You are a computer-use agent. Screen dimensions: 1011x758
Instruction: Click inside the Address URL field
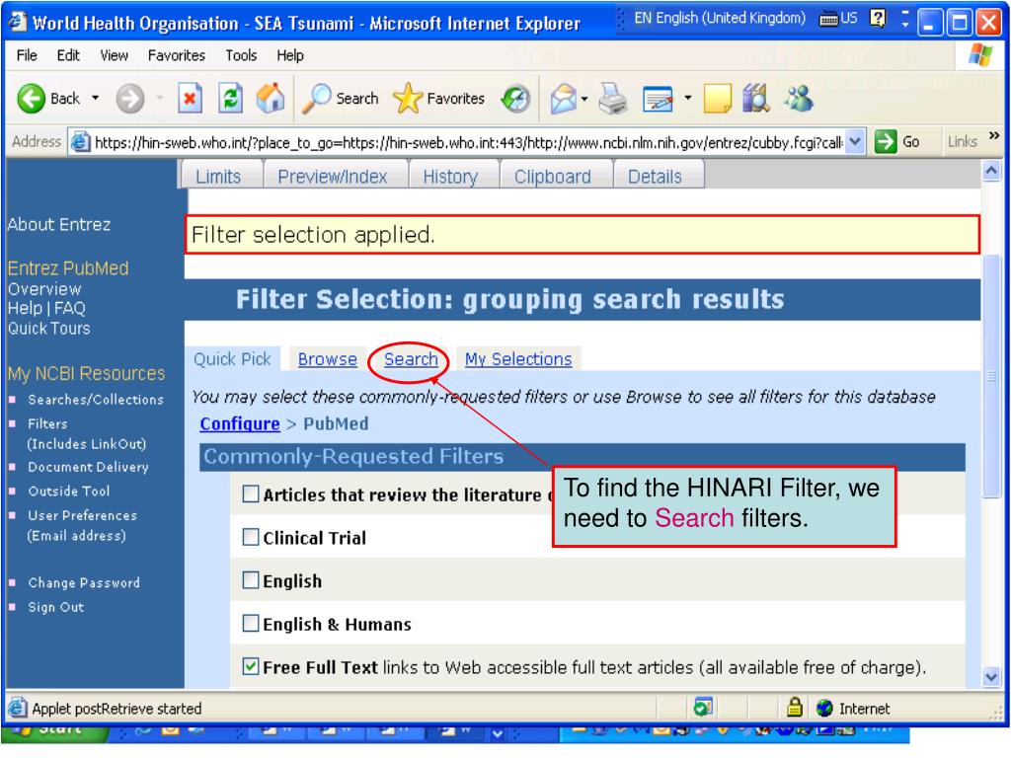click(x=467, y=142)
